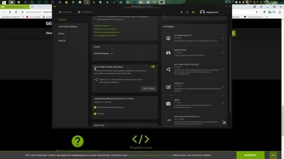Expand the game optimization feature row
The image size is (284, 159).
click(x=223, y=38)
